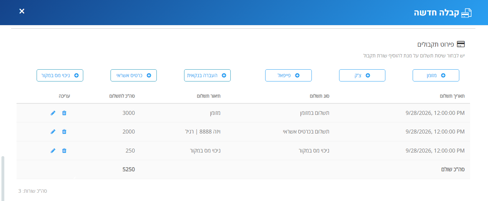The height and width of the screenshot is (201, 488).
Task: Click the receipt icon beside קבלה חדשה
Action: coord(466,13)
